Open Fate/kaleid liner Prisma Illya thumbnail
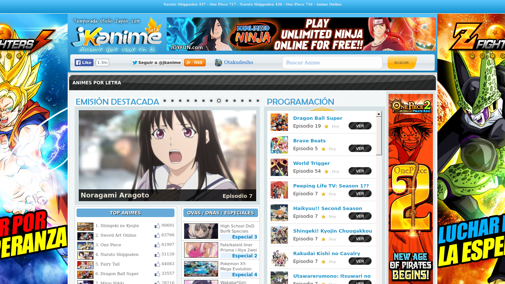 tap(201, 250)
